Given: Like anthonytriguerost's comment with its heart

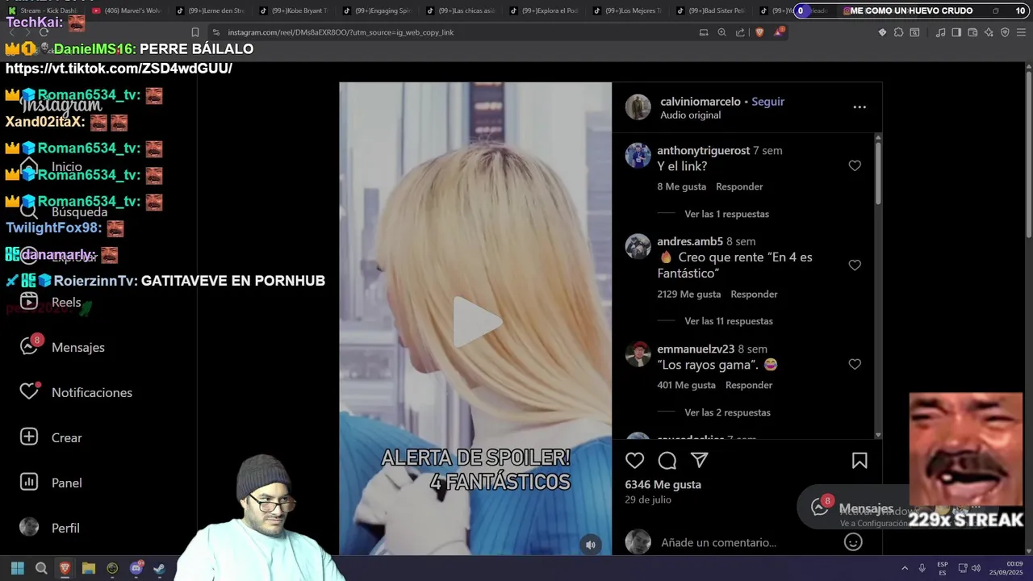Looking at the screenshot, I should tap(855, 165).
